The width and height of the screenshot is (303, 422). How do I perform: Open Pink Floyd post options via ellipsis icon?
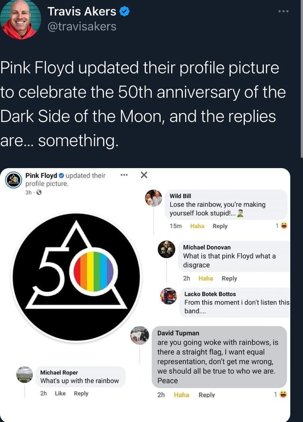pos(124,175)
